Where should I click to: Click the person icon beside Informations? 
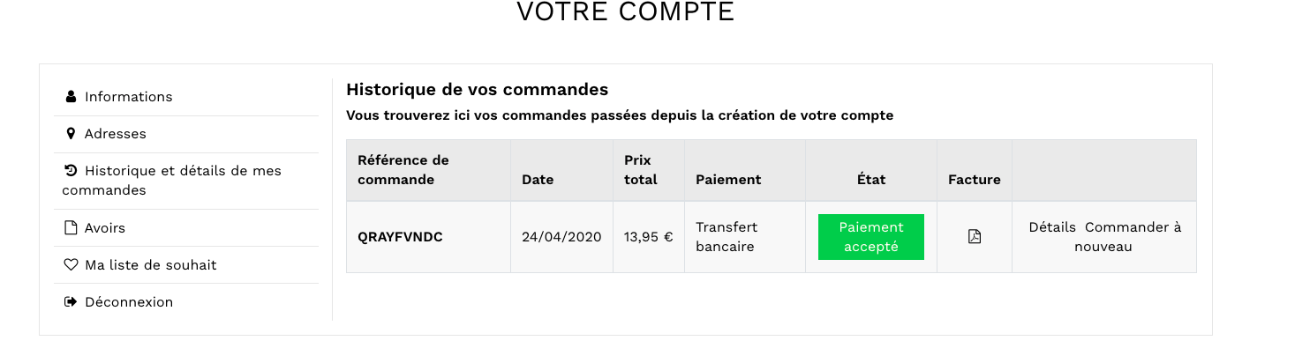(72, 97)
